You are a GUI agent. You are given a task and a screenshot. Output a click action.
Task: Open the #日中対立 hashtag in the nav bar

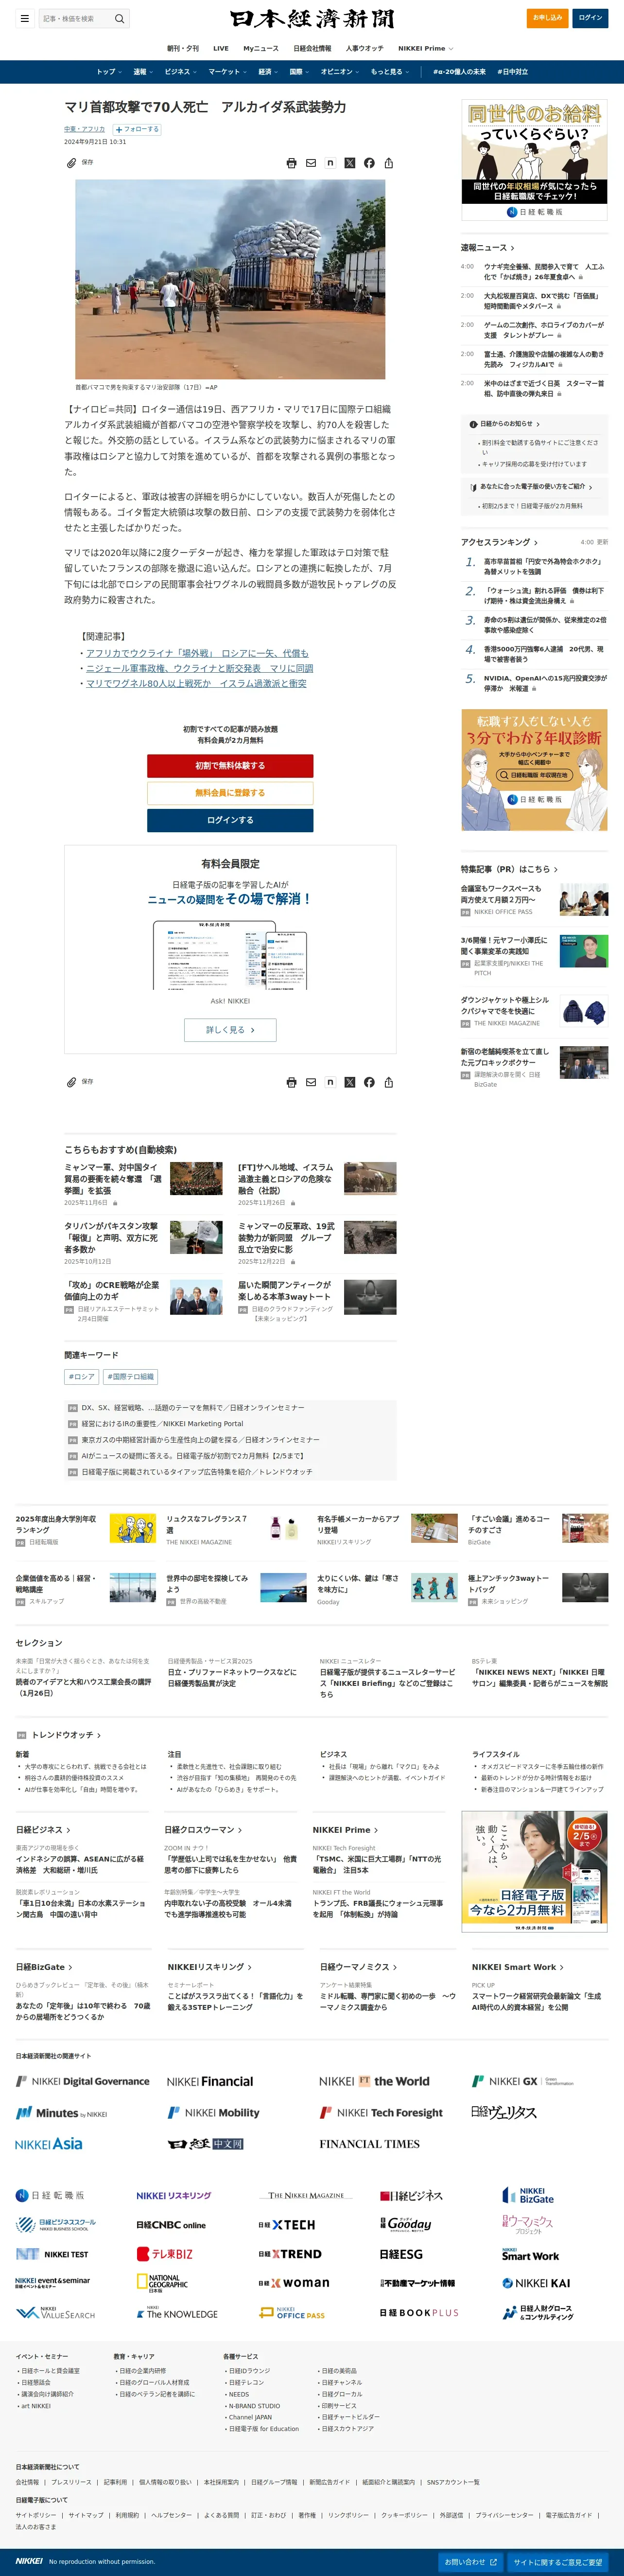[513, 72]
